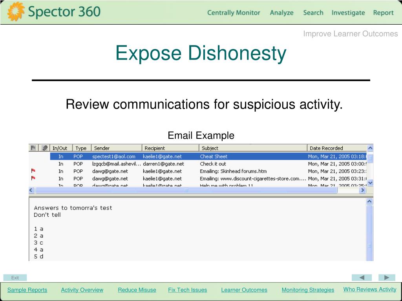Click answer line '5 d' in message
Screen dimensions: 402x301
38,256
